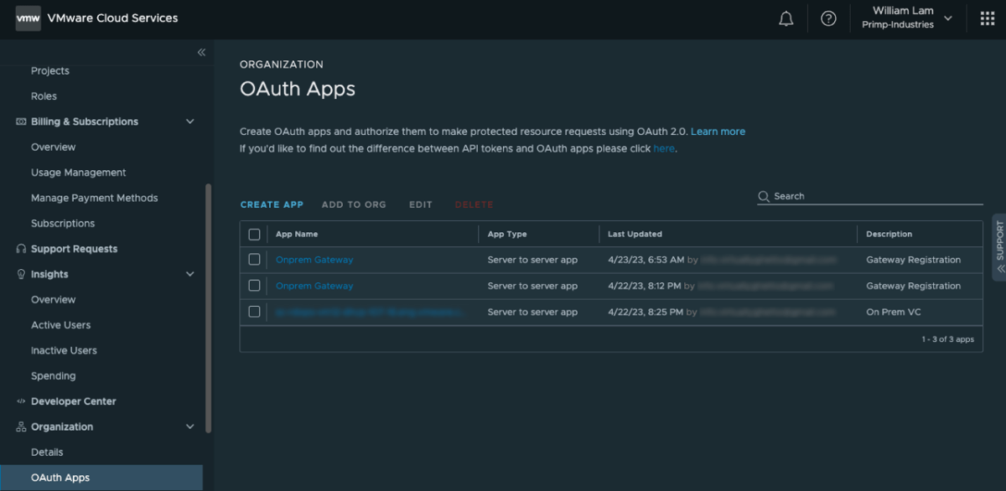Click the VMware vmw logo
Image resolution: width=1006 pixels, height=491 pixels.
[x=29, y=18]
